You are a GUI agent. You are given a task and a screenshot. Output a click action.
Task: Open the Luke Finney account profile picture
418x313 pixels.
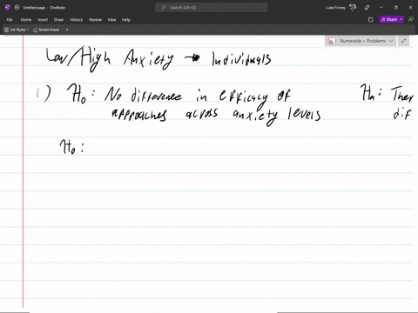(x=353, y=8)
